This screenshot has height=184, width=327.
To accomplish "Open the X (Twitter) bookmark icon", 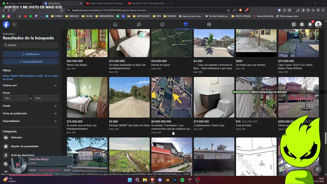I will [14, 16].
